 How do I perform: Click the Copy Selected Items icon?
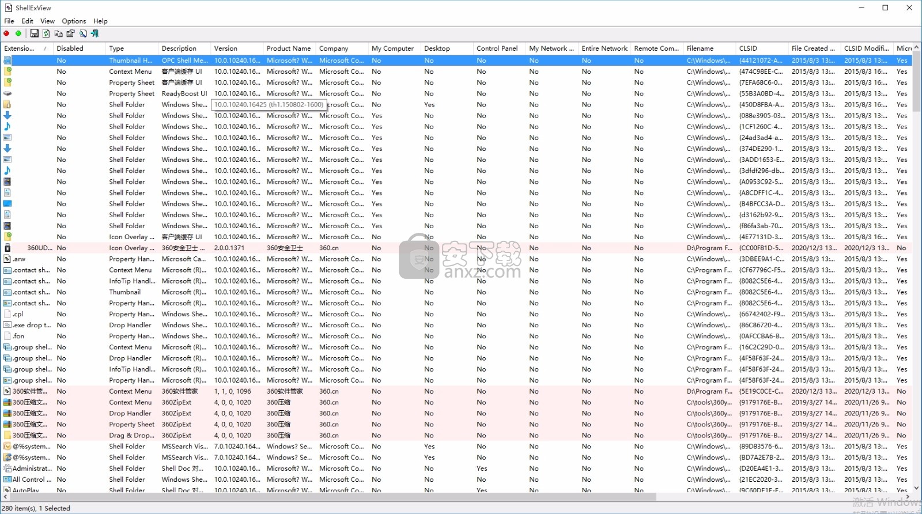tap(58, 33)
